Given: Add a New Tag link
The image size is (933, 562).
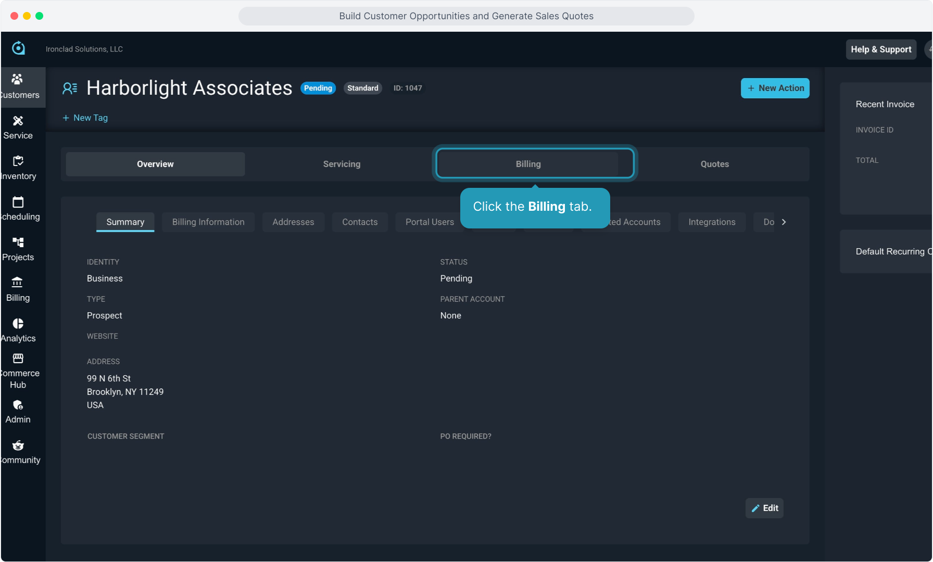Looking at the screenshot, I should coord(85,118).
